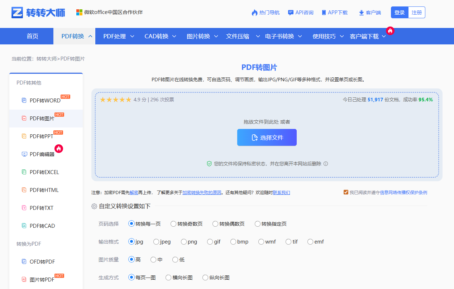Click the OFD转PDF icon in sidebar

click(x=24, y=261)
